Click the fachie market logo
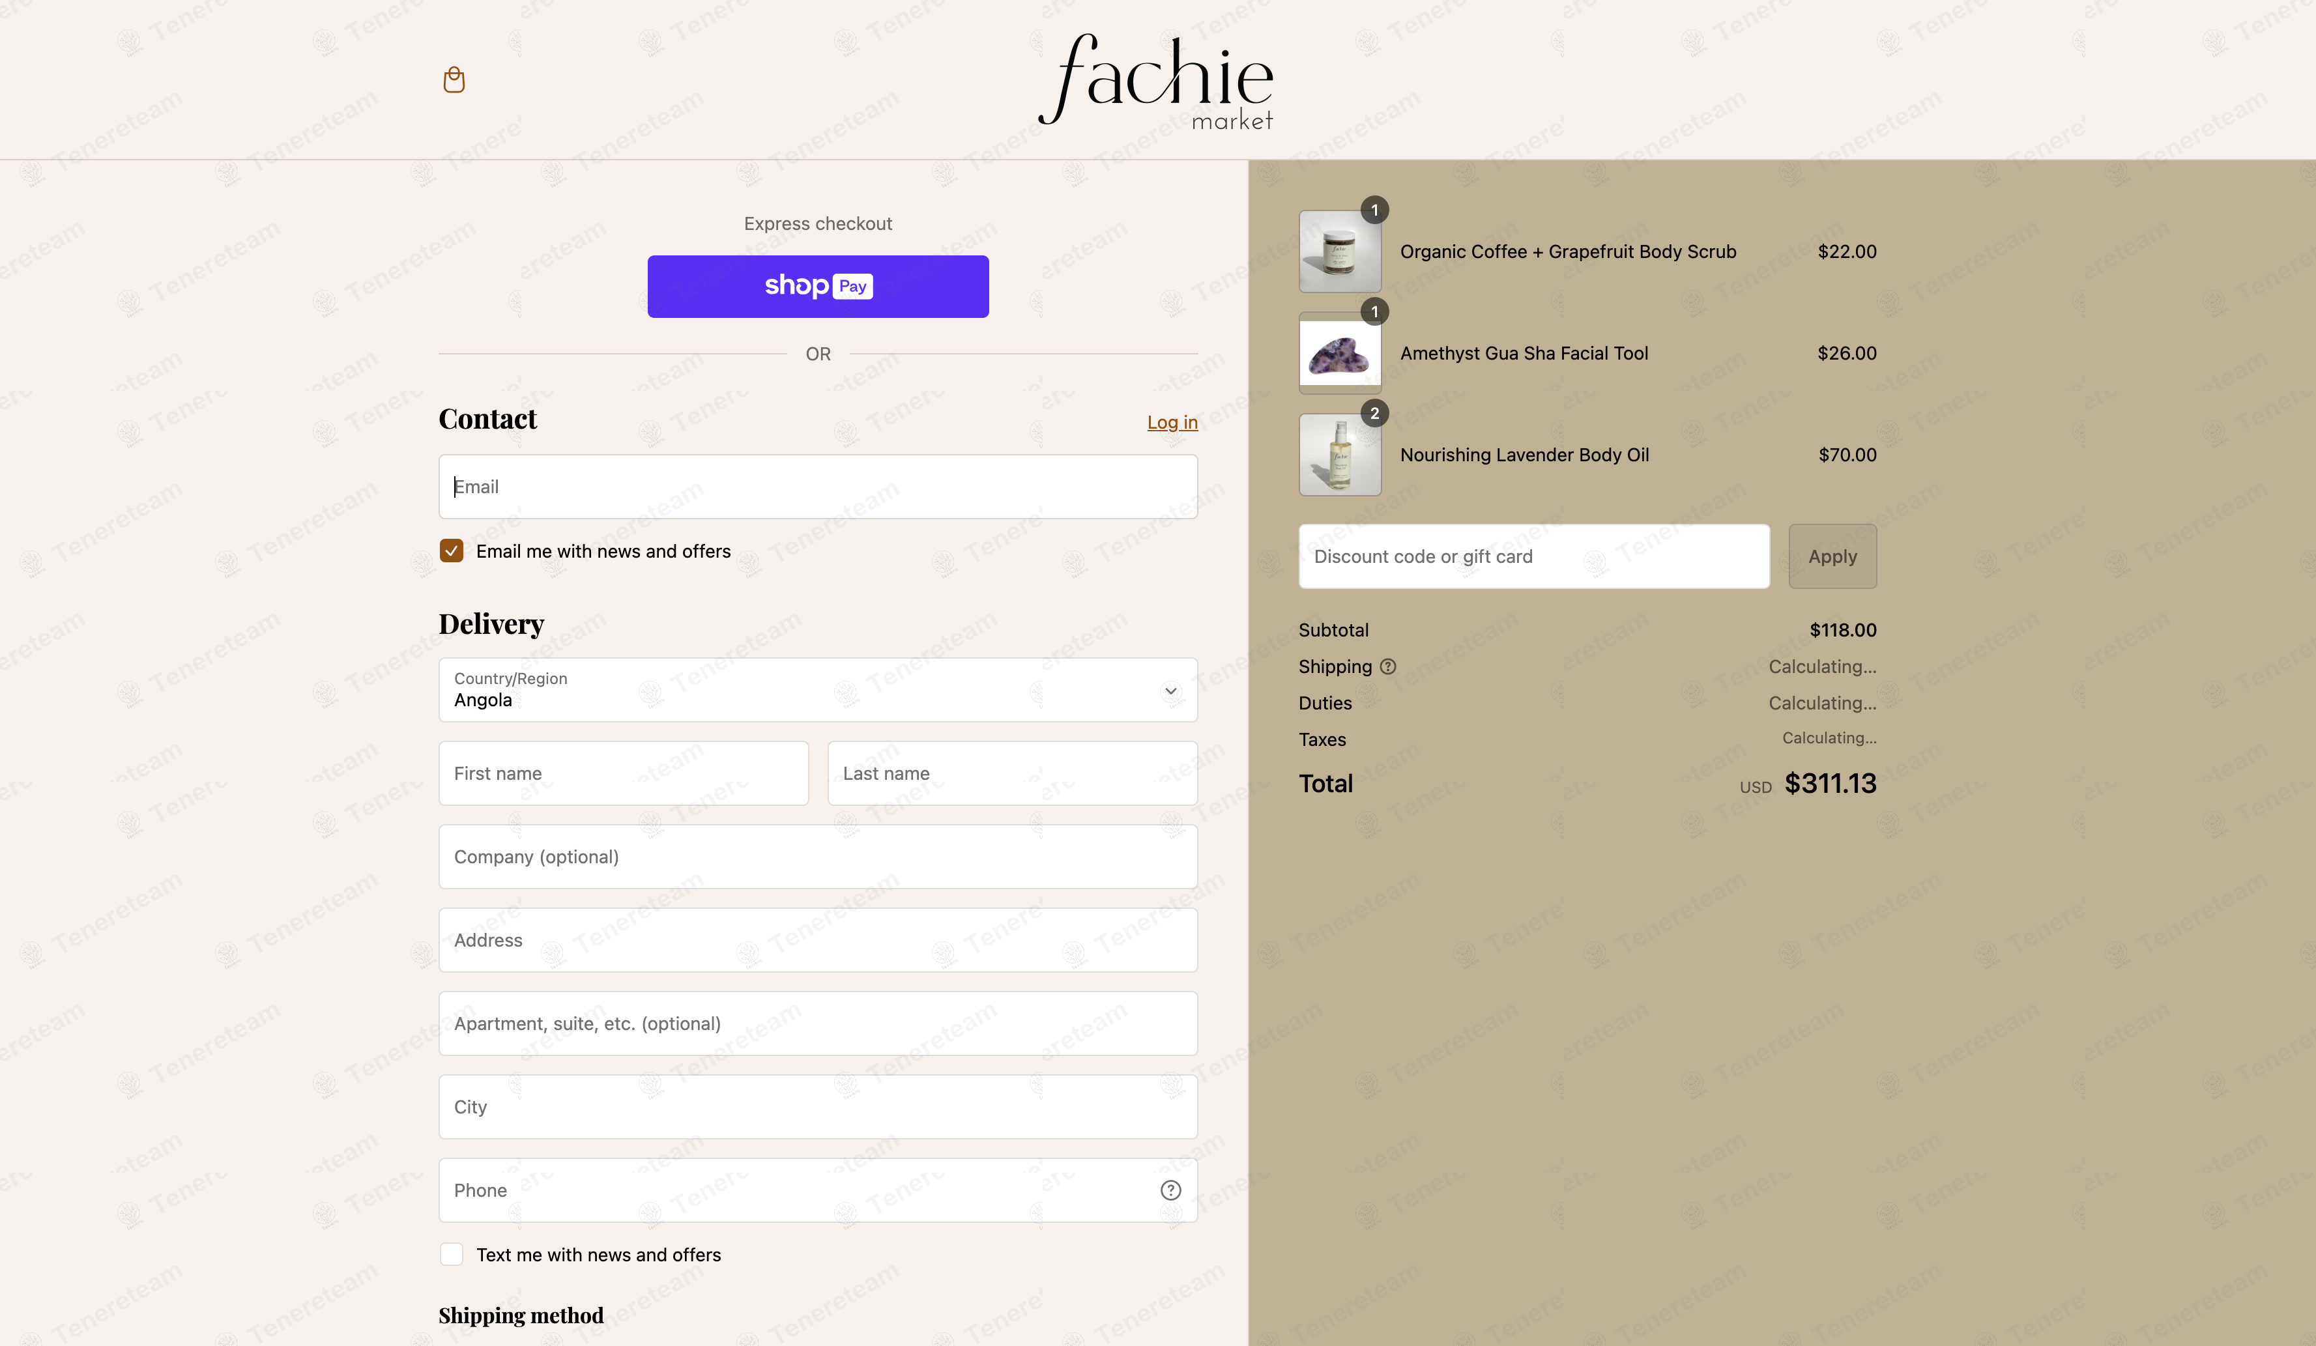 tap(1156, 81)
